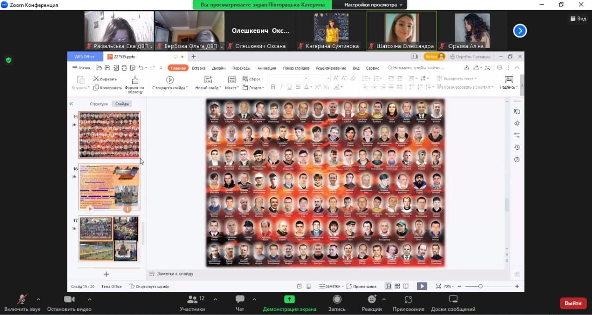Open the Дизайн ribbon tab
The width and height of the screenshot is (592, 315).
218,68
